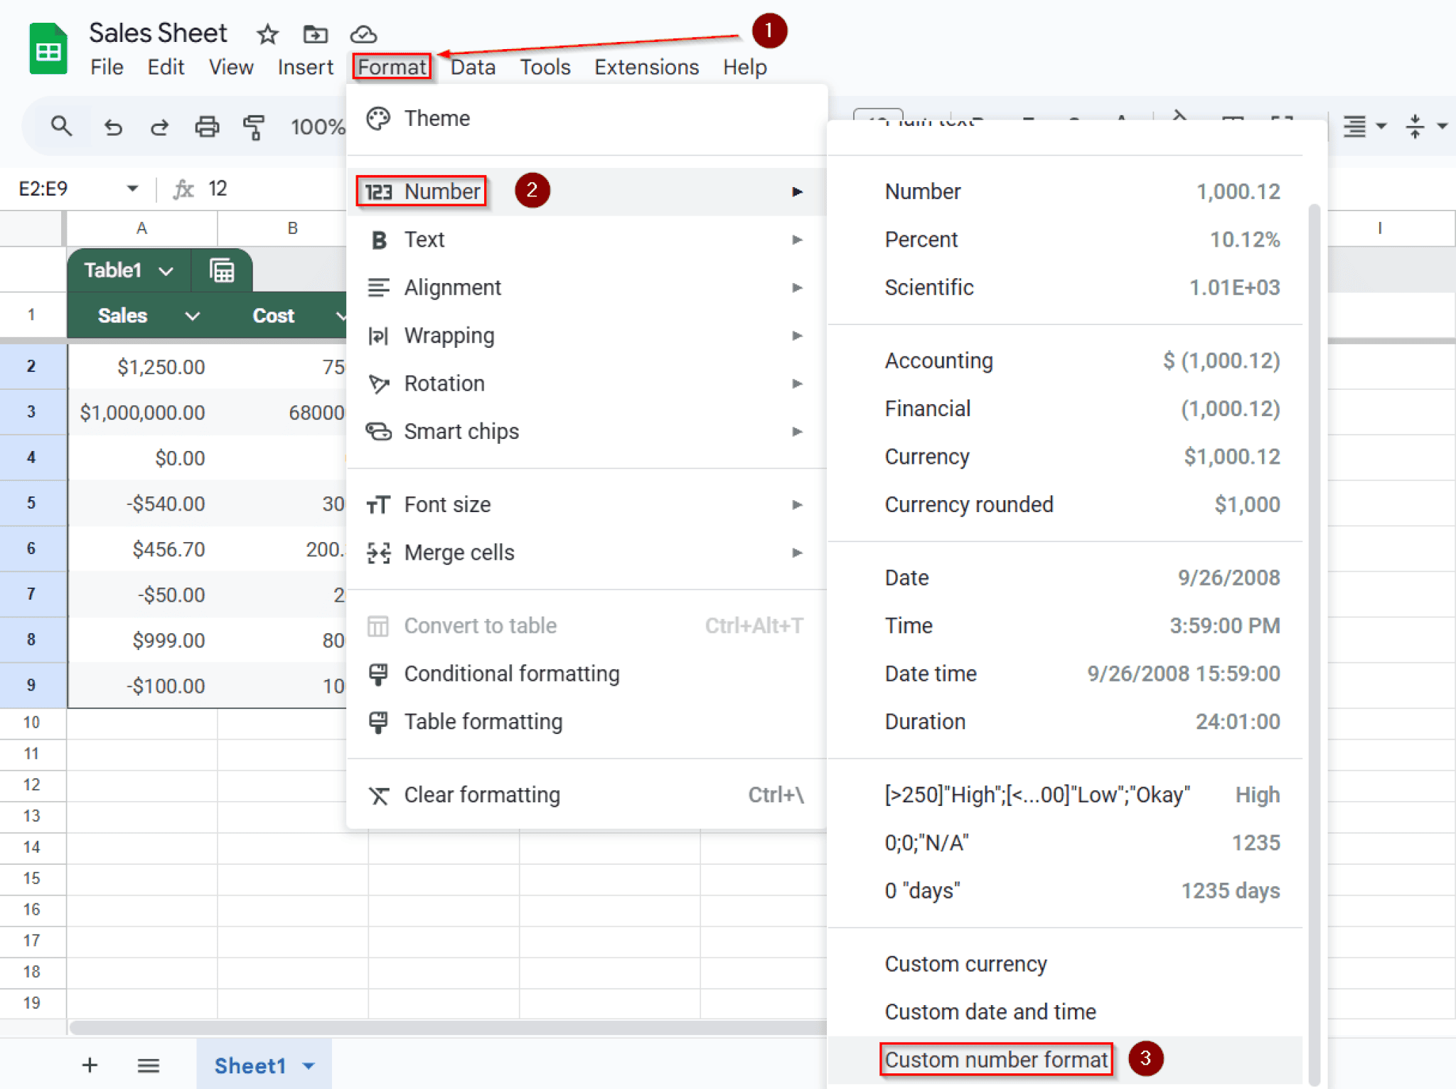This screenshot has height=1089, width=1456.
Task: Click the green Sheets logo to go home
Action: pos(47,47)
